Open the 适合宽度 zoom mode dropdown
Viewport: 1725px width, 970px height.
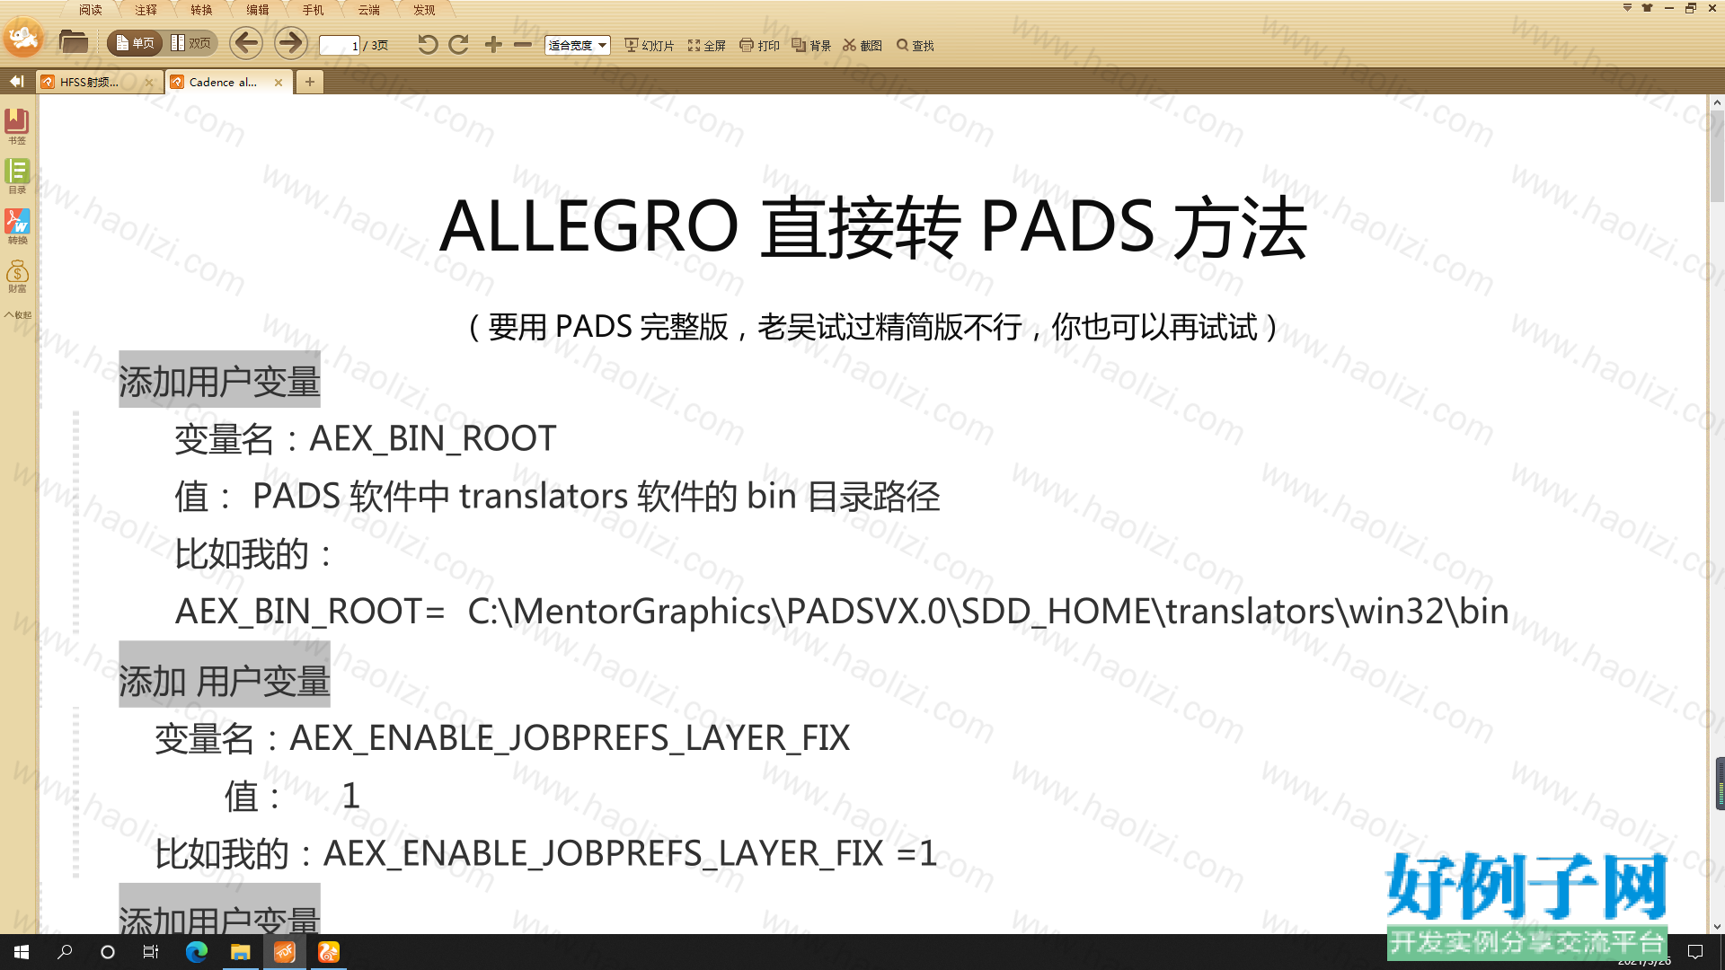577,45
